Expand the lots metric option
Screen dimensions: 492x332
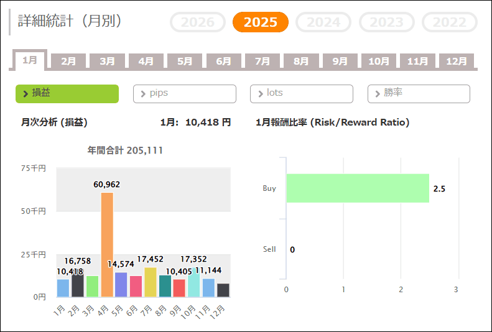[302, 93]
